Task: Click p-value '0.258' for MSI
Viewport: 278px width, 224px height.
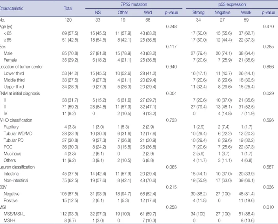Action: (x=171, y=207)
